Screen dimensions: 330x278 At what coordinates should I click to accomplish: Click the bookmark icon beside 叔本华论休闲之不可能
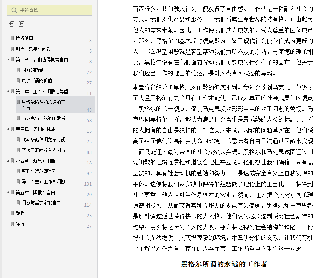click(18, 139)
